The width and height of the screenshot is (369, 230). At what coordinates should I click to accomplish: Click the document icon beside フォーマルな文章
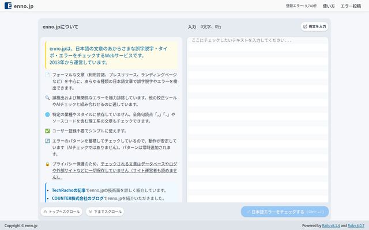(x=47, y=75)
